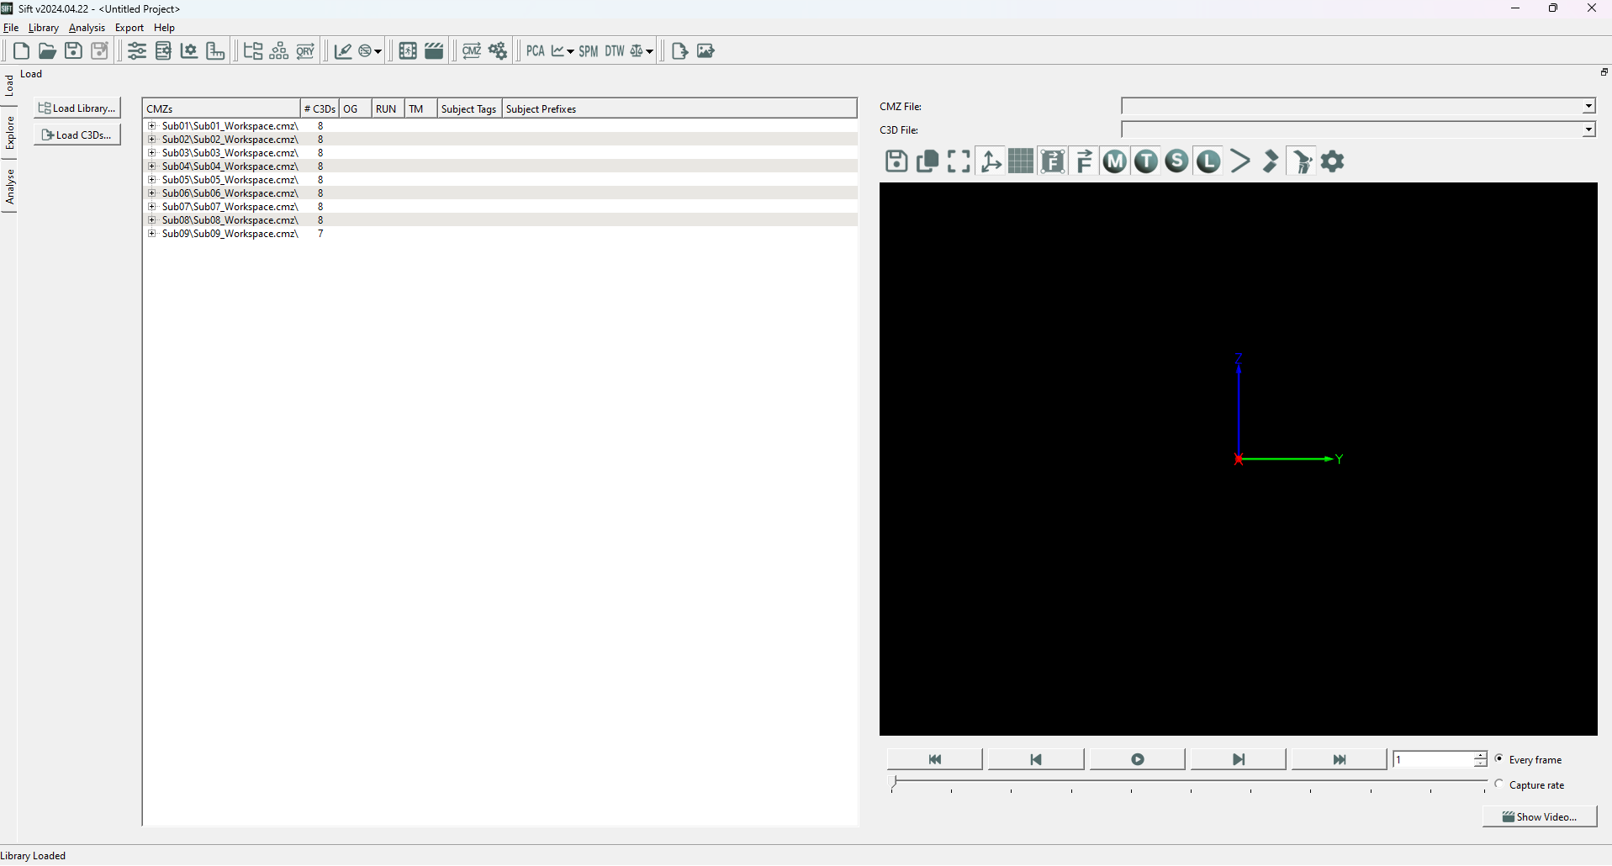Open a project with the folder icon
Screen dimensions: 1612x866
[47, 51]
